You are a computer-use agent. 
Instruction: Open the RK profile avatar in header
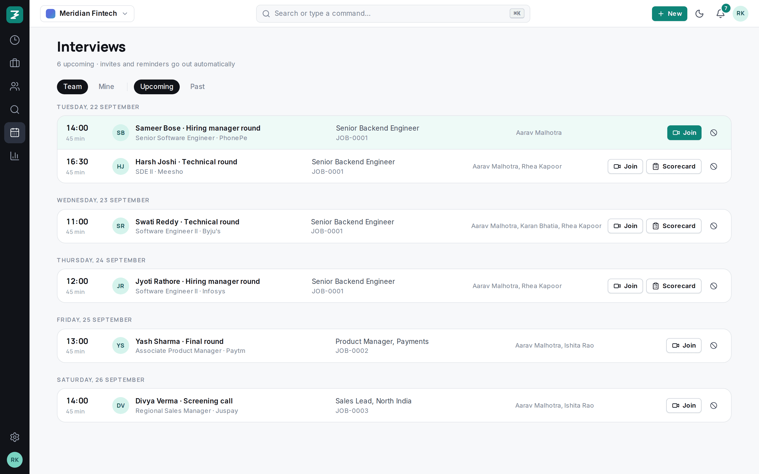[741, 13]
